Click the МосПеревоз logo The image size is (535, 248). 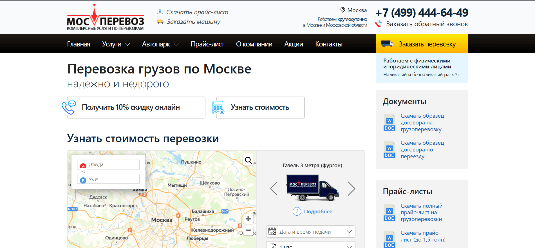coord(106,17)
